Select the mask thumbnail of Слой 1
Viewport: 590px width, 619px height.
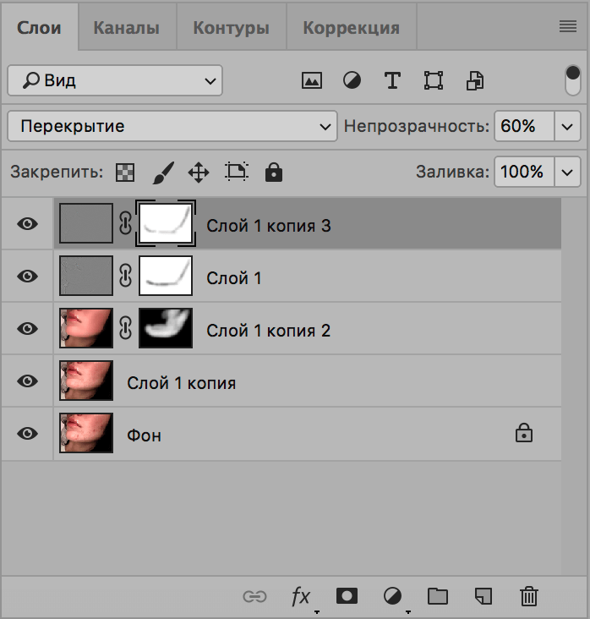pos(166,277)
